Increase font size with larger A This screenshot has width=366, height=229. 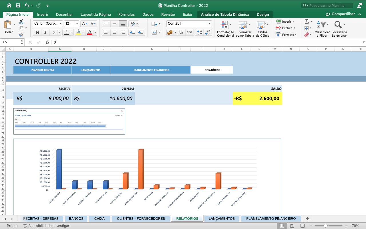click(x=84, y=24)
